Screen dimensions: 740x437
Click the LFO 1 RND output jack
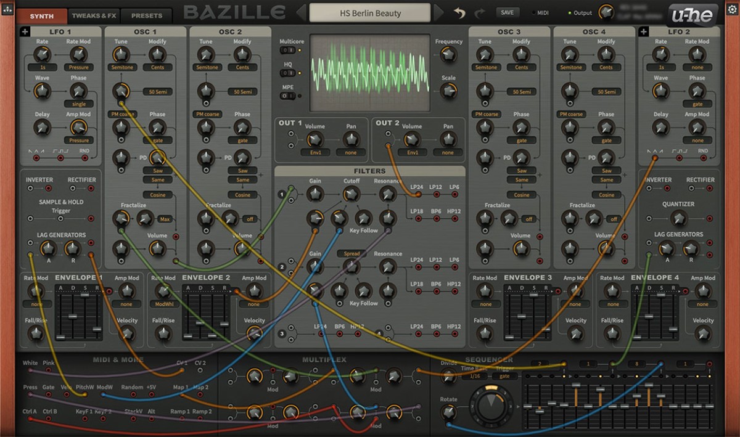coord(84,158)
